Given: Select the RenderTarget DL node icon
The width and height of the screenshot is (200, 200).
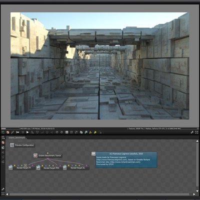Looking at the screenshot, I should (65, 168).
